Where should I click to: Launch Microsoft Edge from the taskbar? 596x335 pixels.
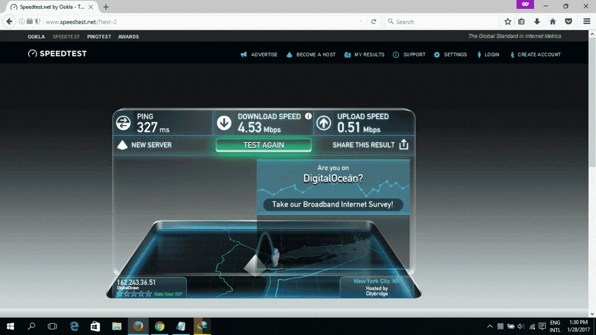click(74, 326)
